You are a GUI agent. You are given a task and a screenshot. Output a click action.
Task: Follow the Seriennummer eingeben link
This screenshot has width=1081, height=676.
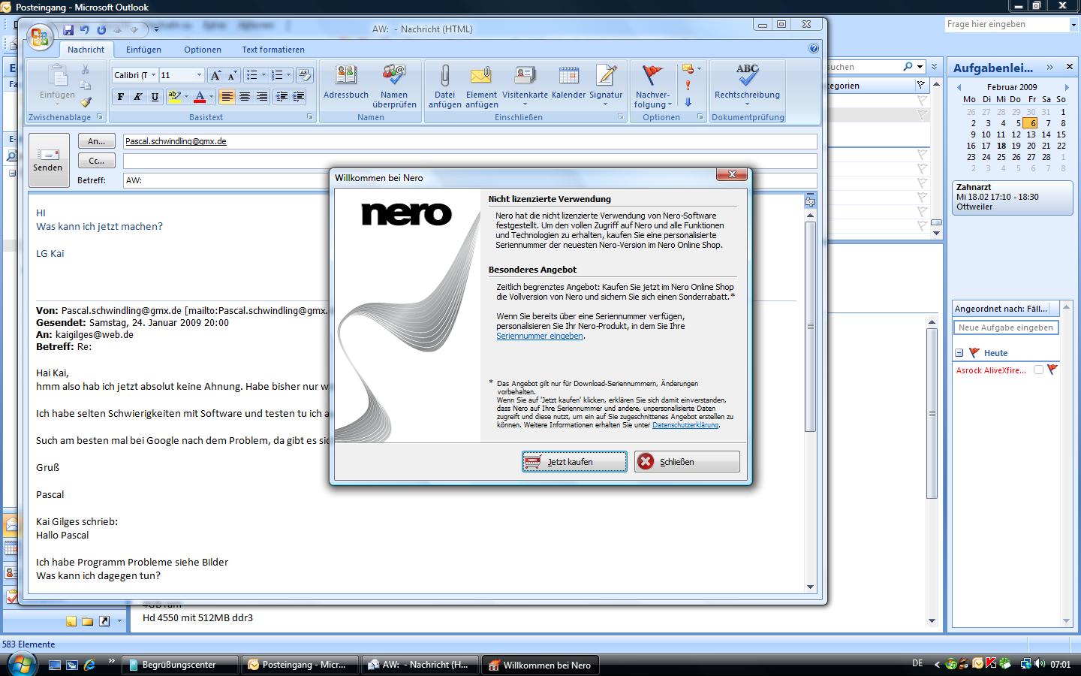(540, 336)
